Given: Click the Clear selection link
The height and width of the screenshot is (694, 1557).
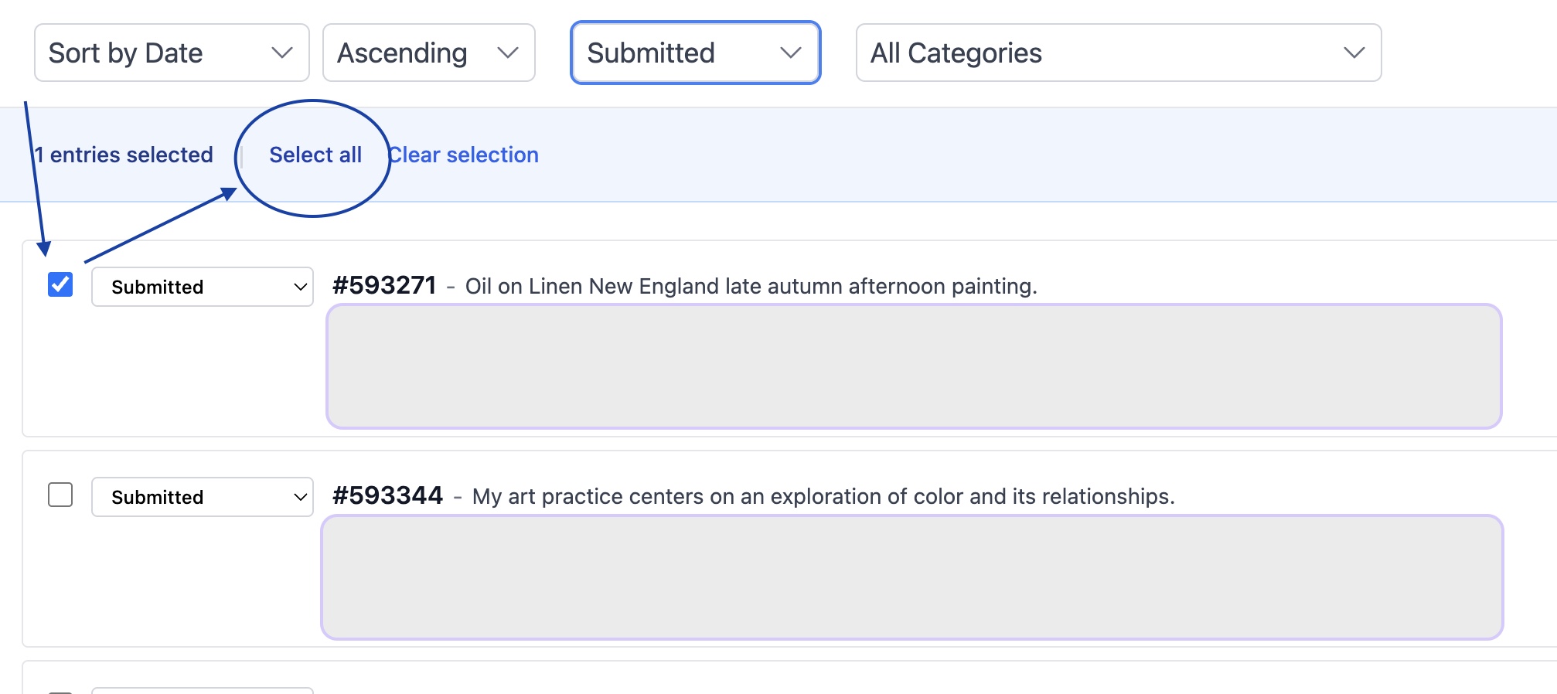Looking at the screenshot, I should coord(464,155).
